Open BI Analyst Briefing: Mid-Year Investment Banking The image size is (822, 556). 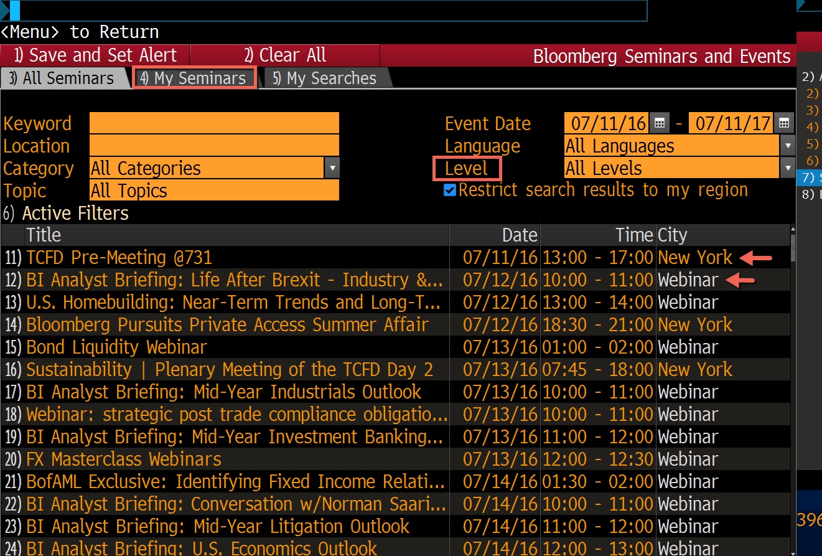(395, 436)
